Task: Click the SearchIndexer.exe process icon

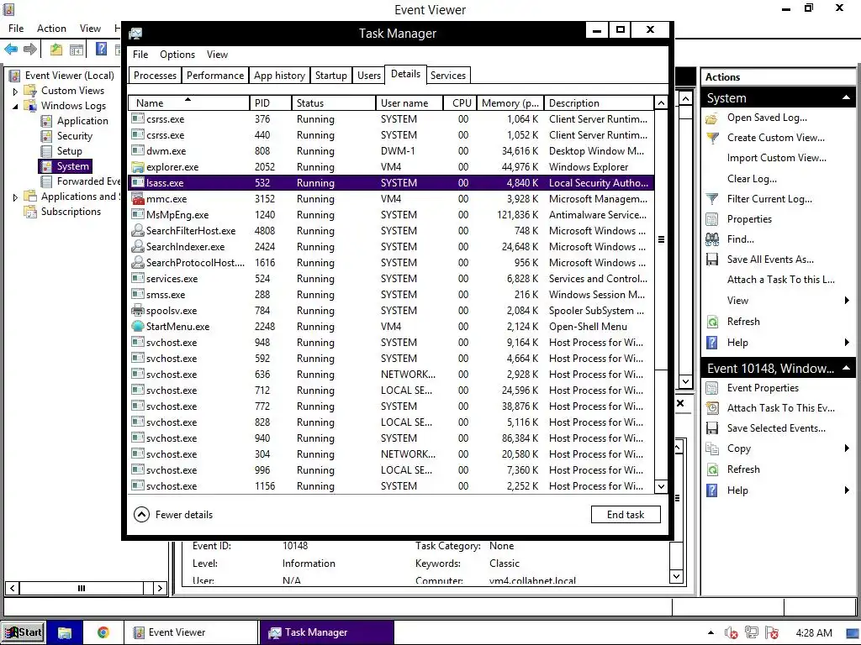Action: tap(138, 246)
